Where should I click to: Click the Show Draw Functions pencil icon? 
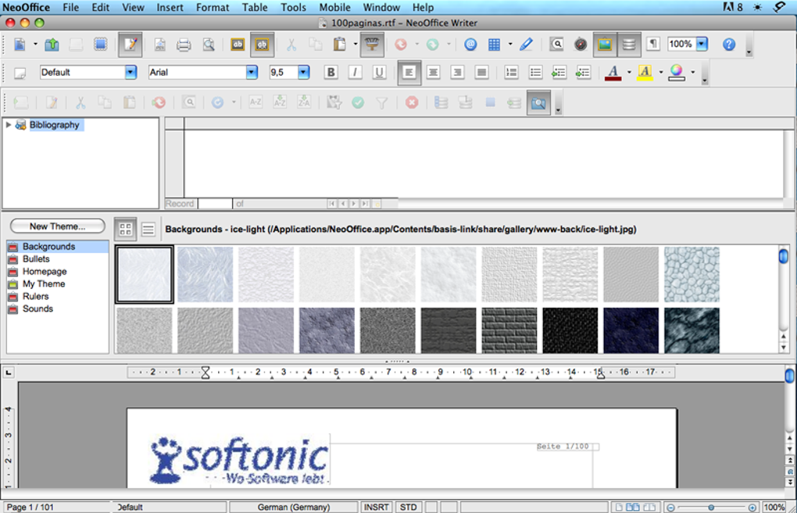526,45
